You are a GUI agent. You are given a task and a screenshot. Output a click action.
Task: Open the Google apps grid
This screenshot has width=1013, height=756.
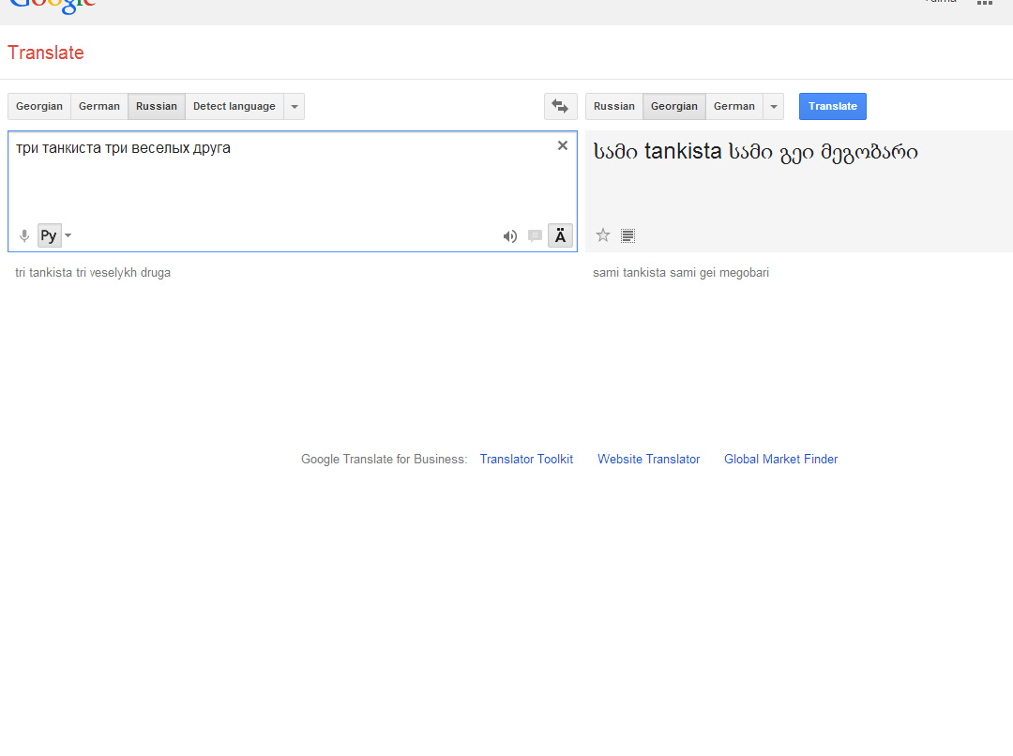[984, 3]
